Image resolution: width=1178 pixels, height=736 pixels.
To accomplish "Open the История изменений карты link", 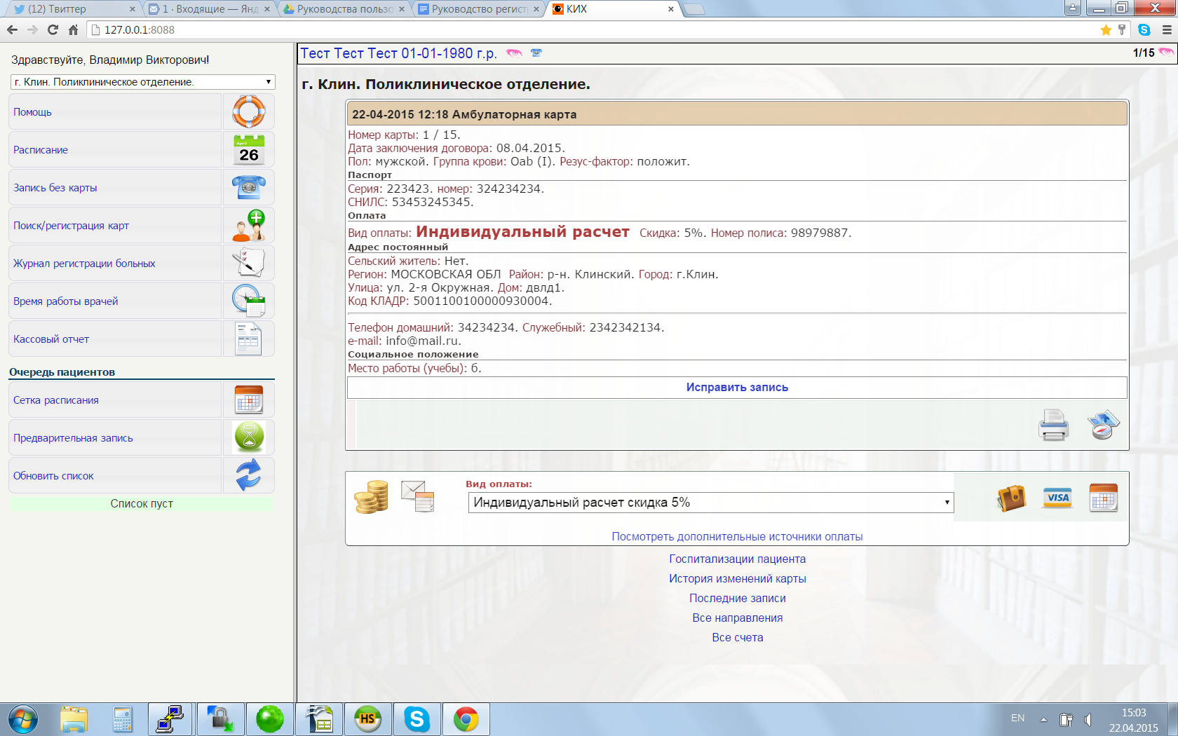I will tap(737, 579).
